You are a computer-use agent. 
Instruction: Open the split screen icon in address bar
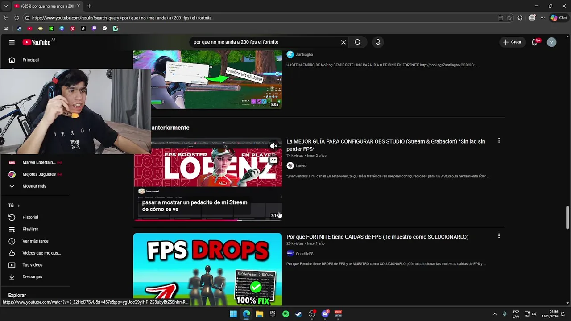pyautogui.click(x=501, y=18)
